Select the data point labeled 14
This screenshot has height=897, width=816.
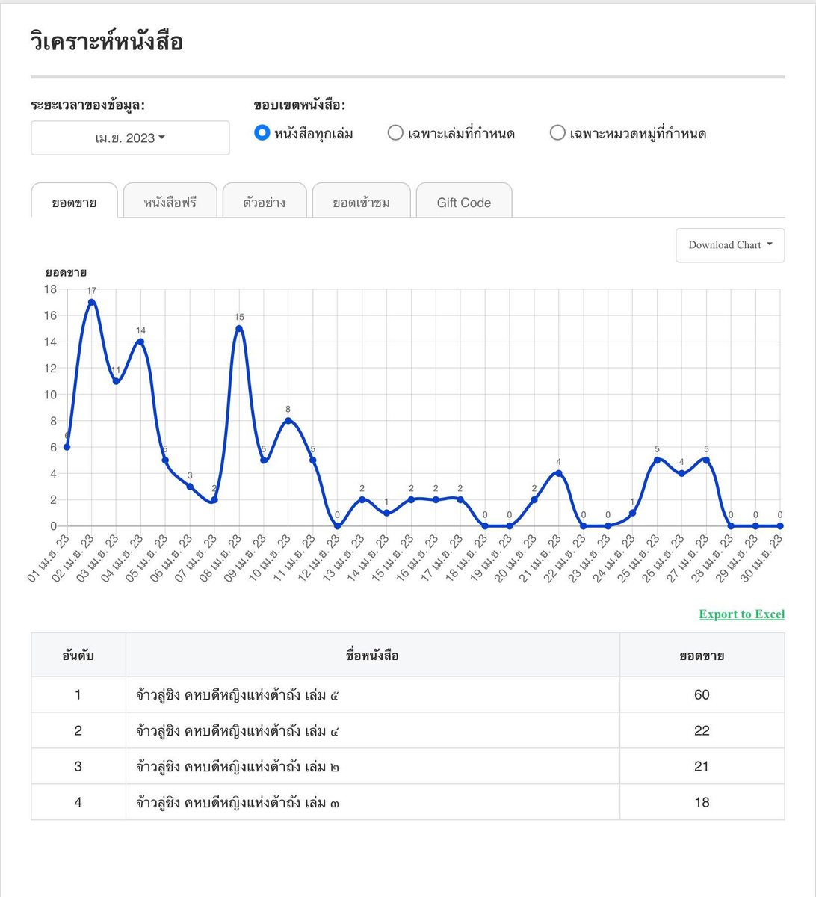tap(140, 342)
